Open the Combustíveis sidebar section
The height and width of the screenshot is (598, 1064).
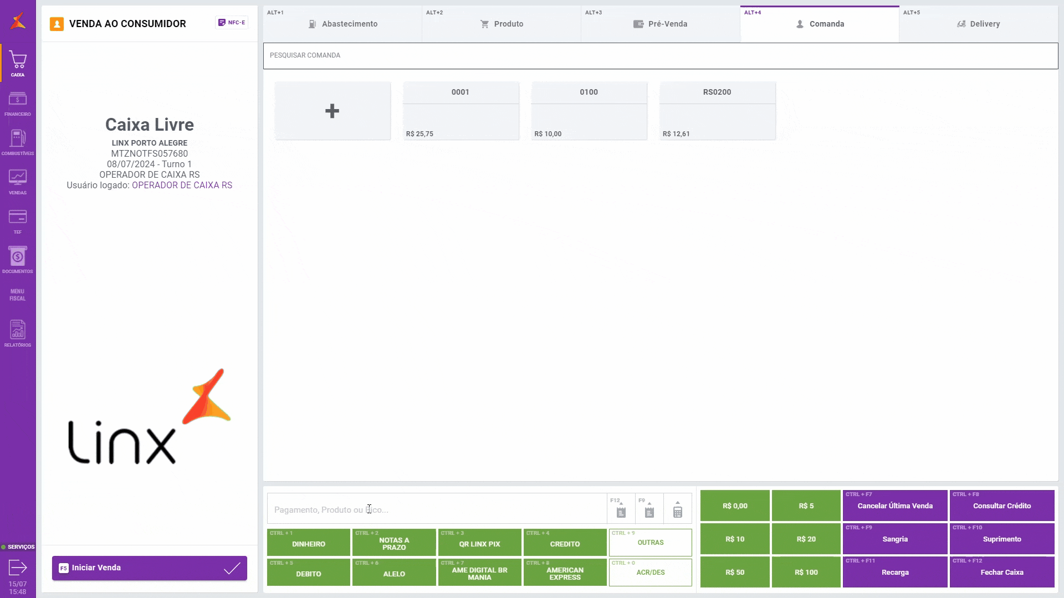coord(18,142)
